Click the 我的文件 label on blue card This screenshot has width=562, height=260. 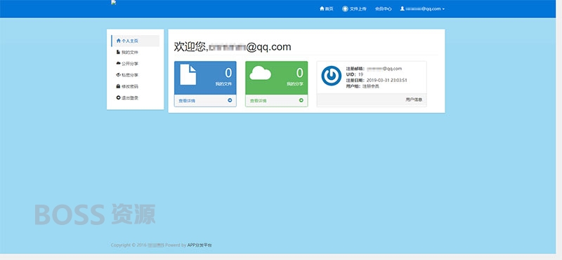223,84
